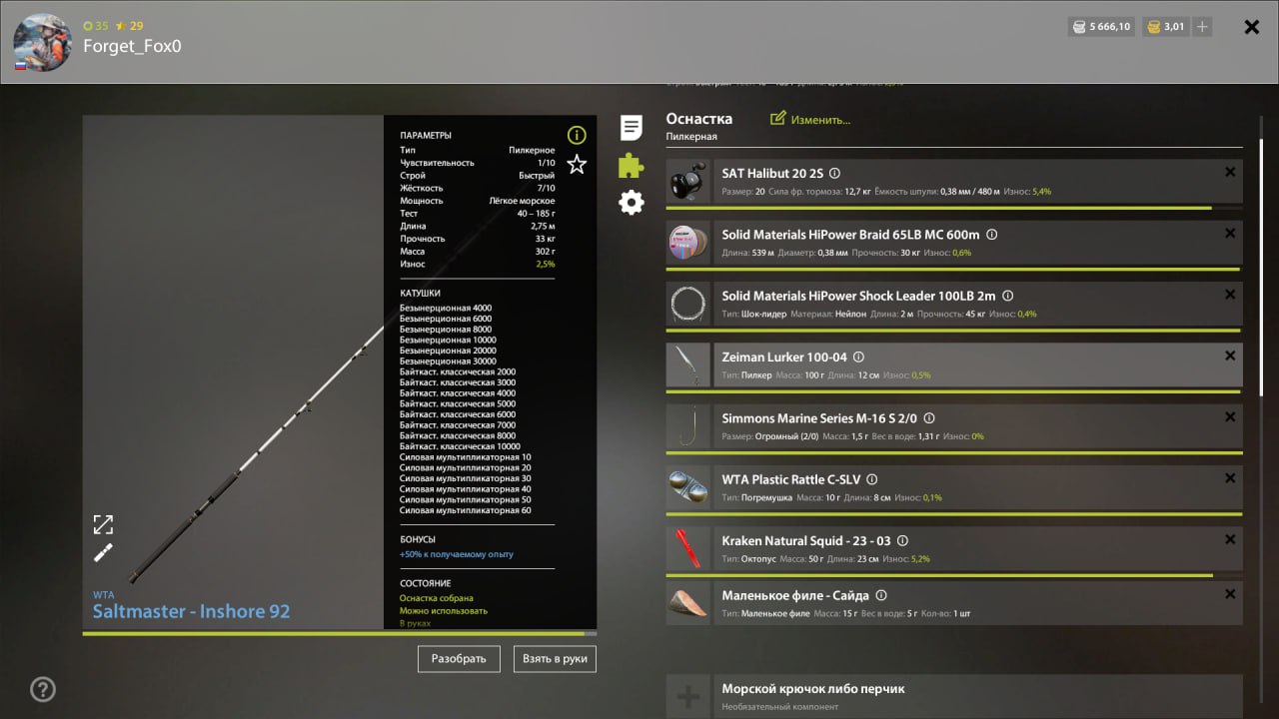Click the plus button to add gold coins
This screenshot has width=1279, height=719.
[x=1202, y=27]
